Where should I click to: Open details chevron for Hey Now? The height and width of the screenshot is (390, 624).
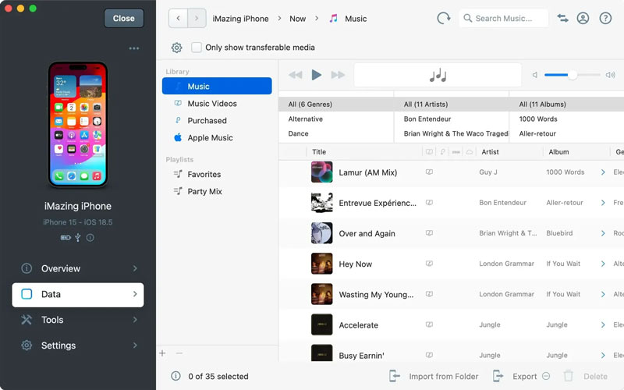tap(603, 264)
